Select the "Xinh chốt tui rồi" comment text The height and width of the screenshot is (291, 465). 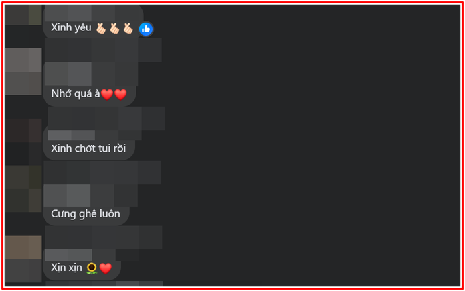[88, 148]
